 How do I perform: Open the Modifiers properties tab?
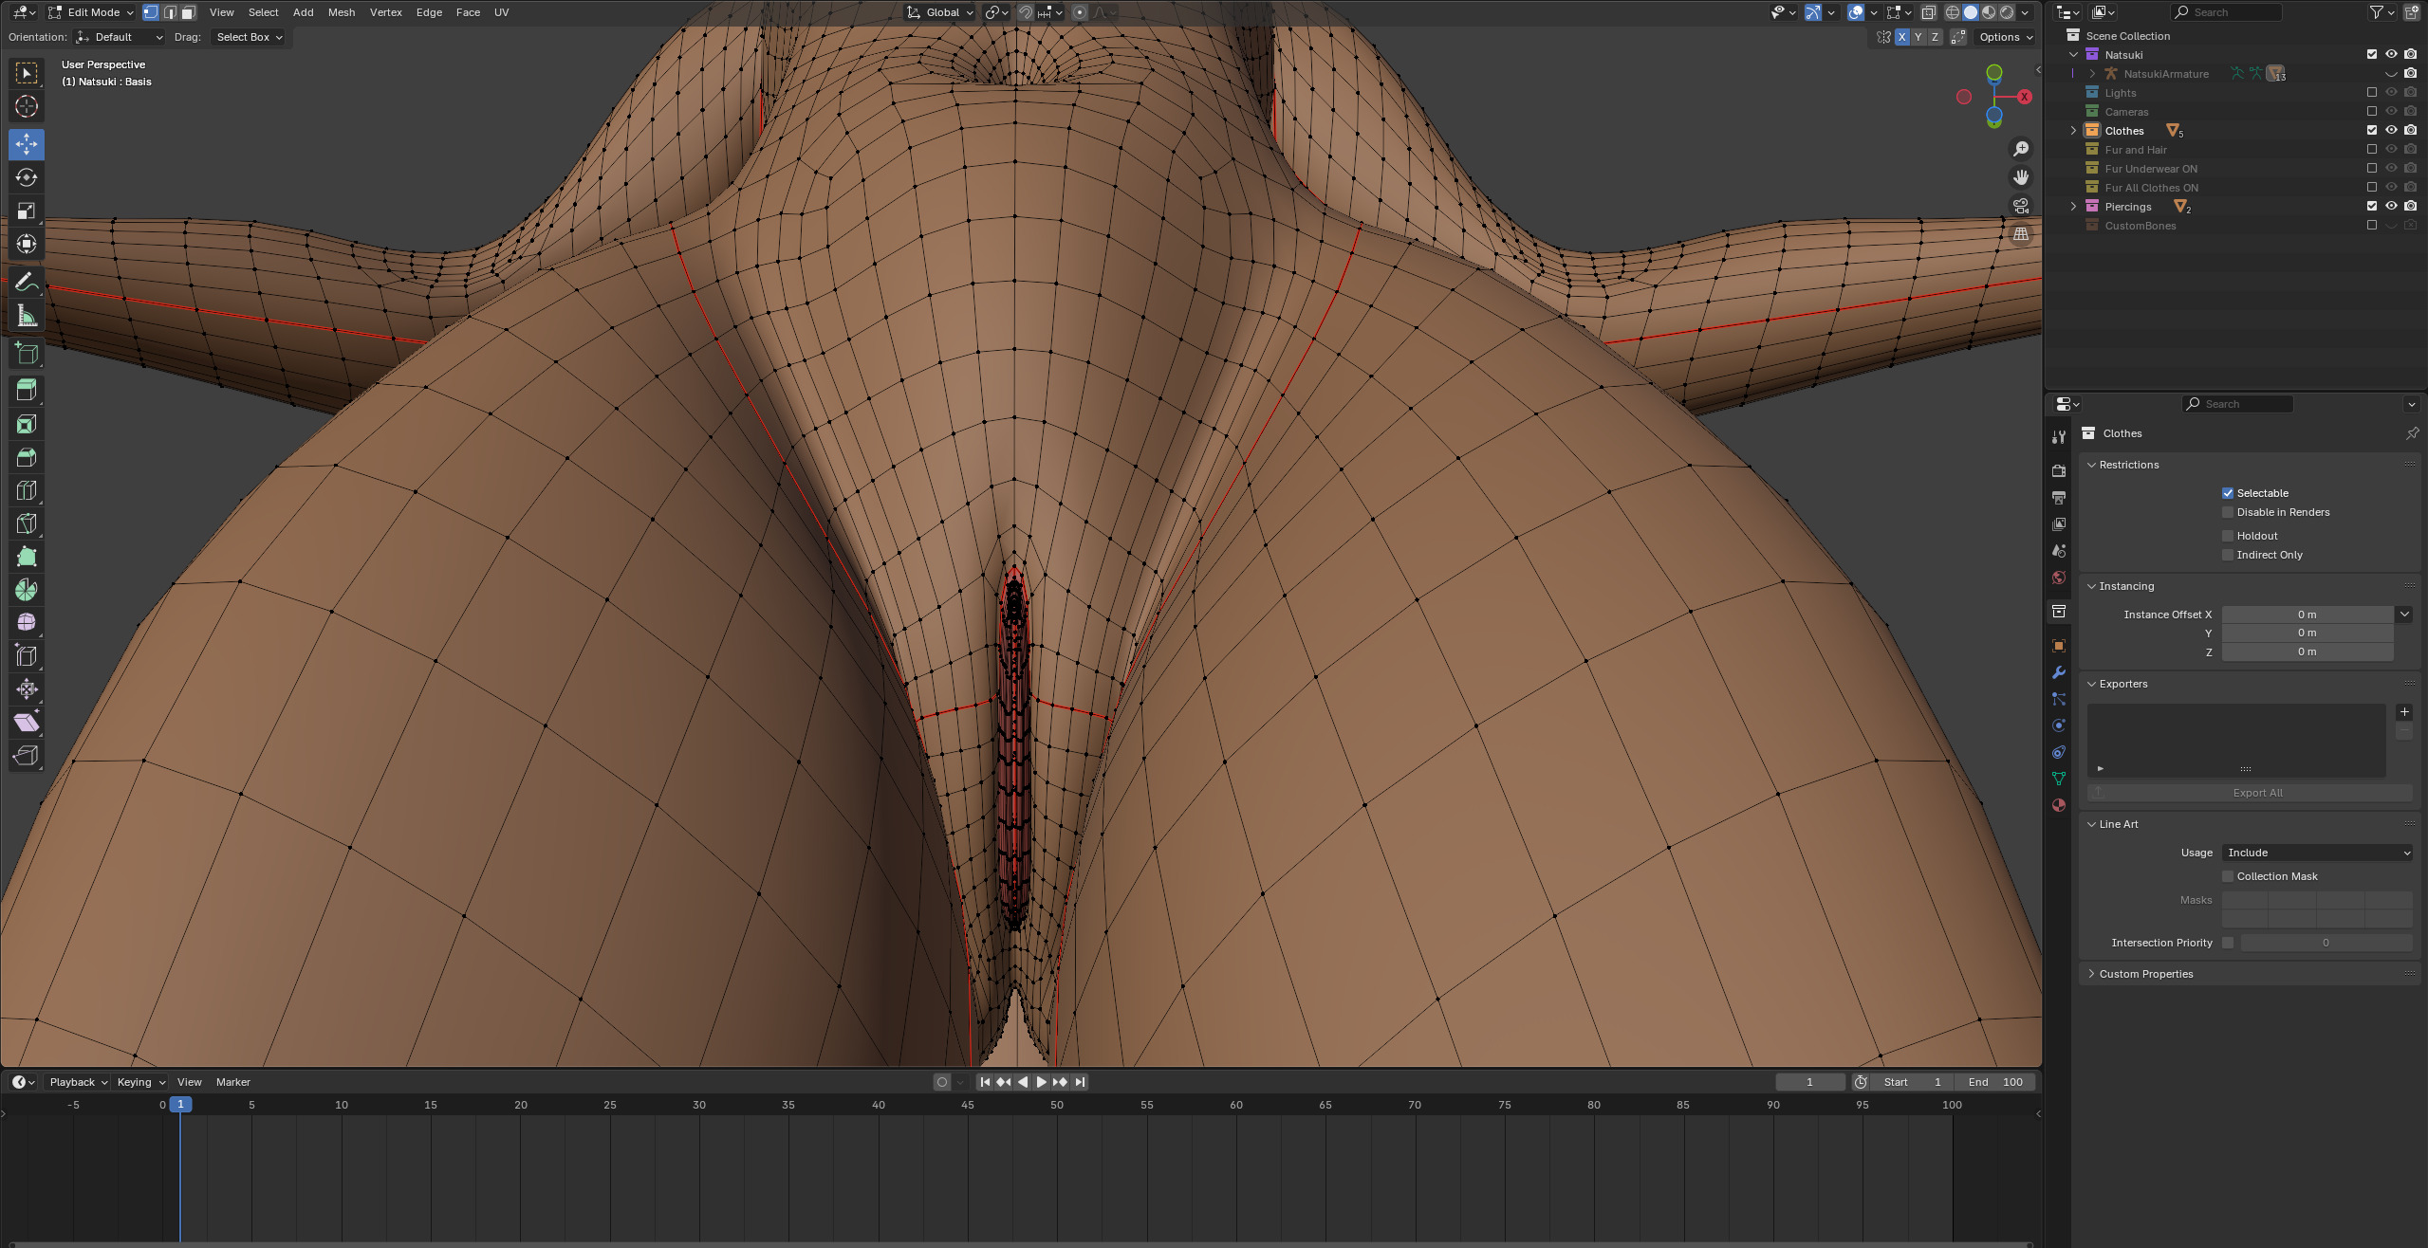(x=2058, y=672)
